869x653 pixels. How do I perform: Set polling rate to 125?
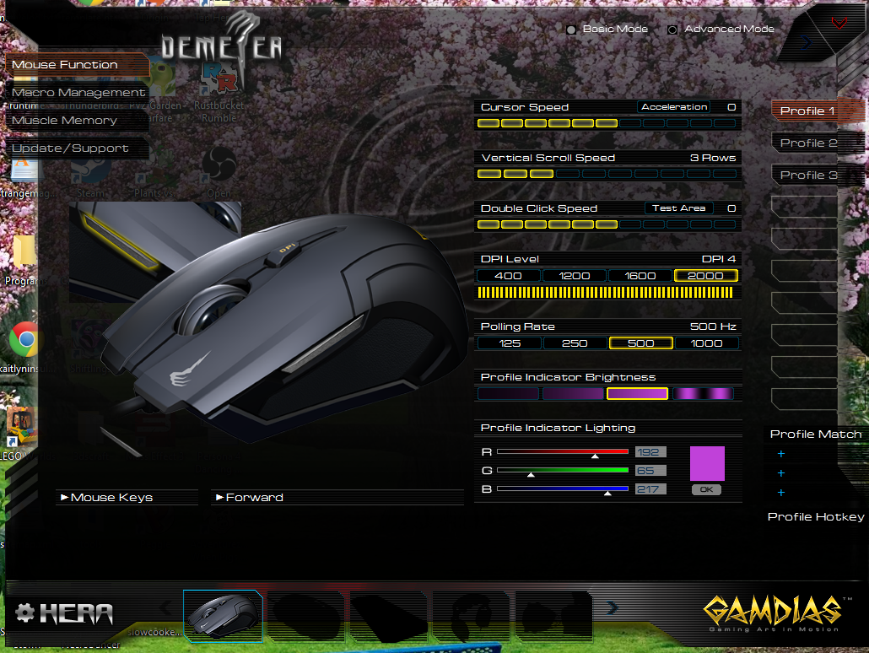click(x=510, y=343)
